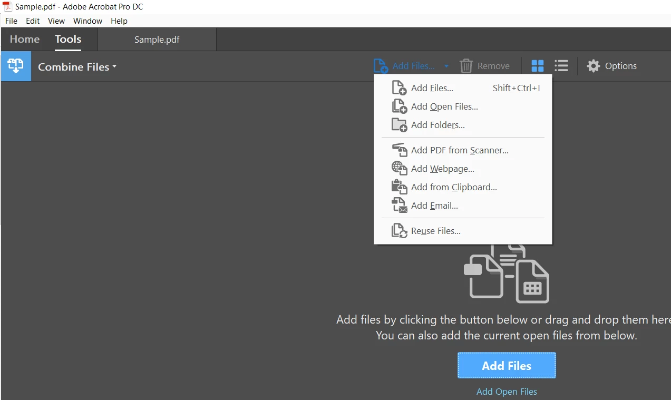Open the Help menu

click(x=119, y=21)
